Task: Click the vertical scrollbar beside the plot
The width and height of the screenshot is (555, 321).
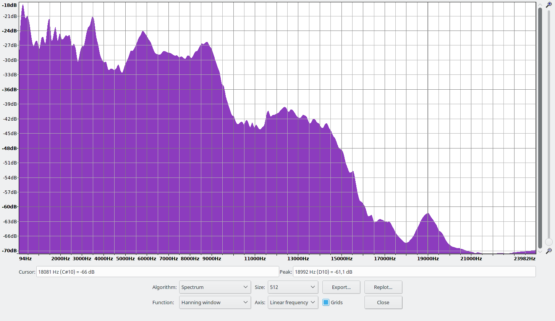Action: pos(540,128)
